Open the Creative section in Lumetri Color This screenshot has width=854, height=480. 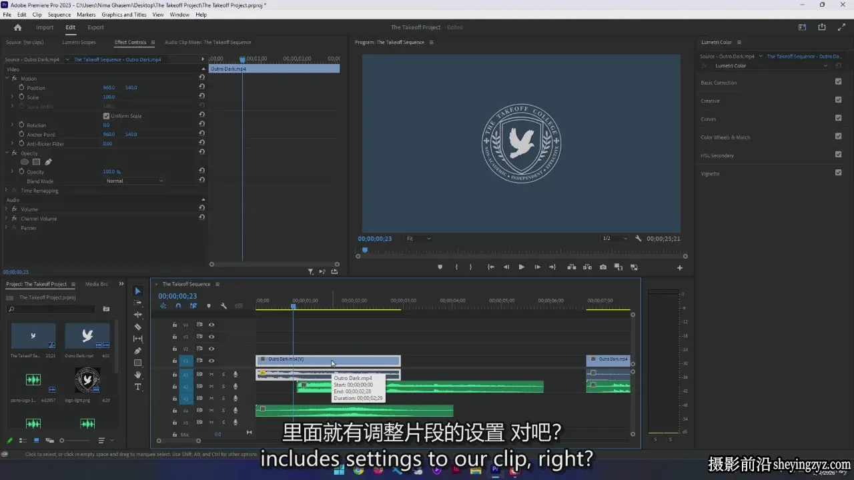710,101
